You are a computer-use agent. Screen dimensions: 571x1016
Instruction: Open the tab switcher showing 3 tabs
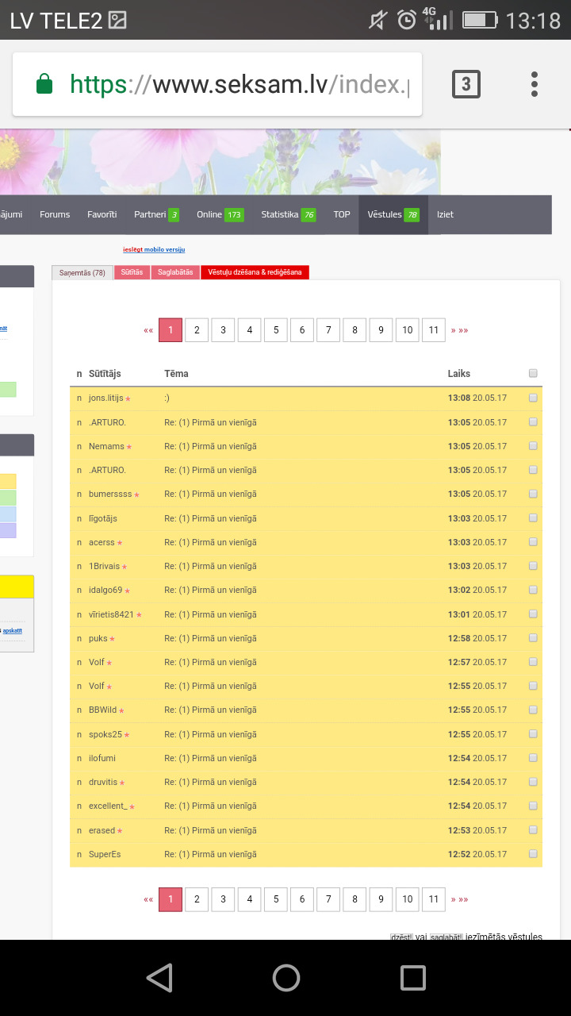click(466, 84)
